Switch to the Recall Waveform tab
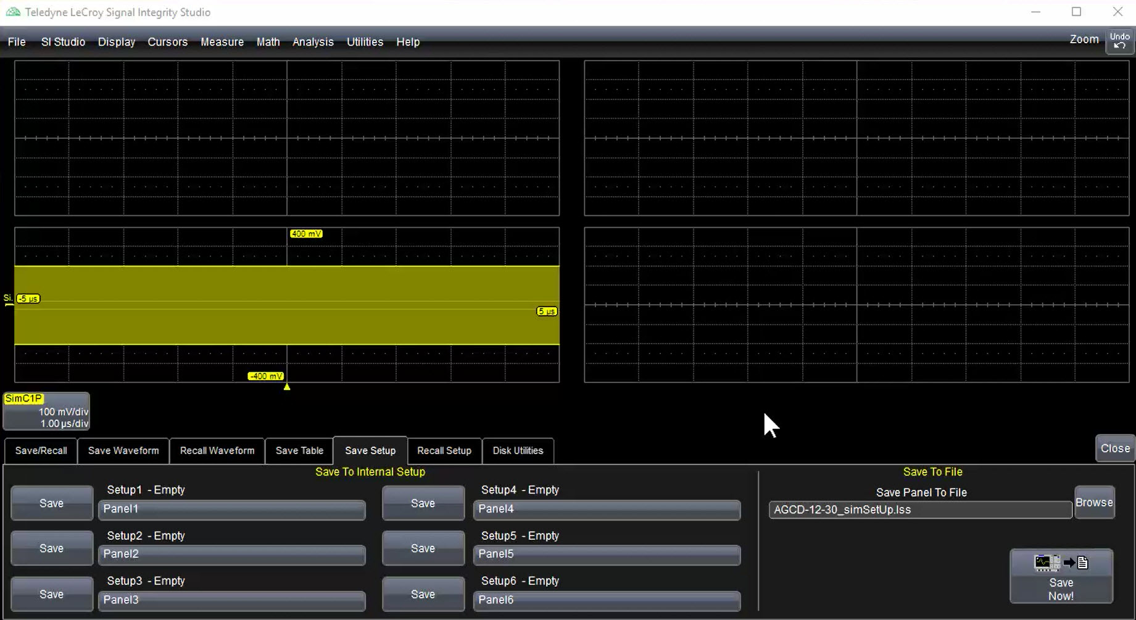1136x620 pixels. pyautogui.click(x=217, y=451)
